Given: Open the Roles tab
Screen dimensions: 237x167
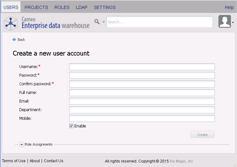Looking at the screenshot, I should tap(62, 7).
